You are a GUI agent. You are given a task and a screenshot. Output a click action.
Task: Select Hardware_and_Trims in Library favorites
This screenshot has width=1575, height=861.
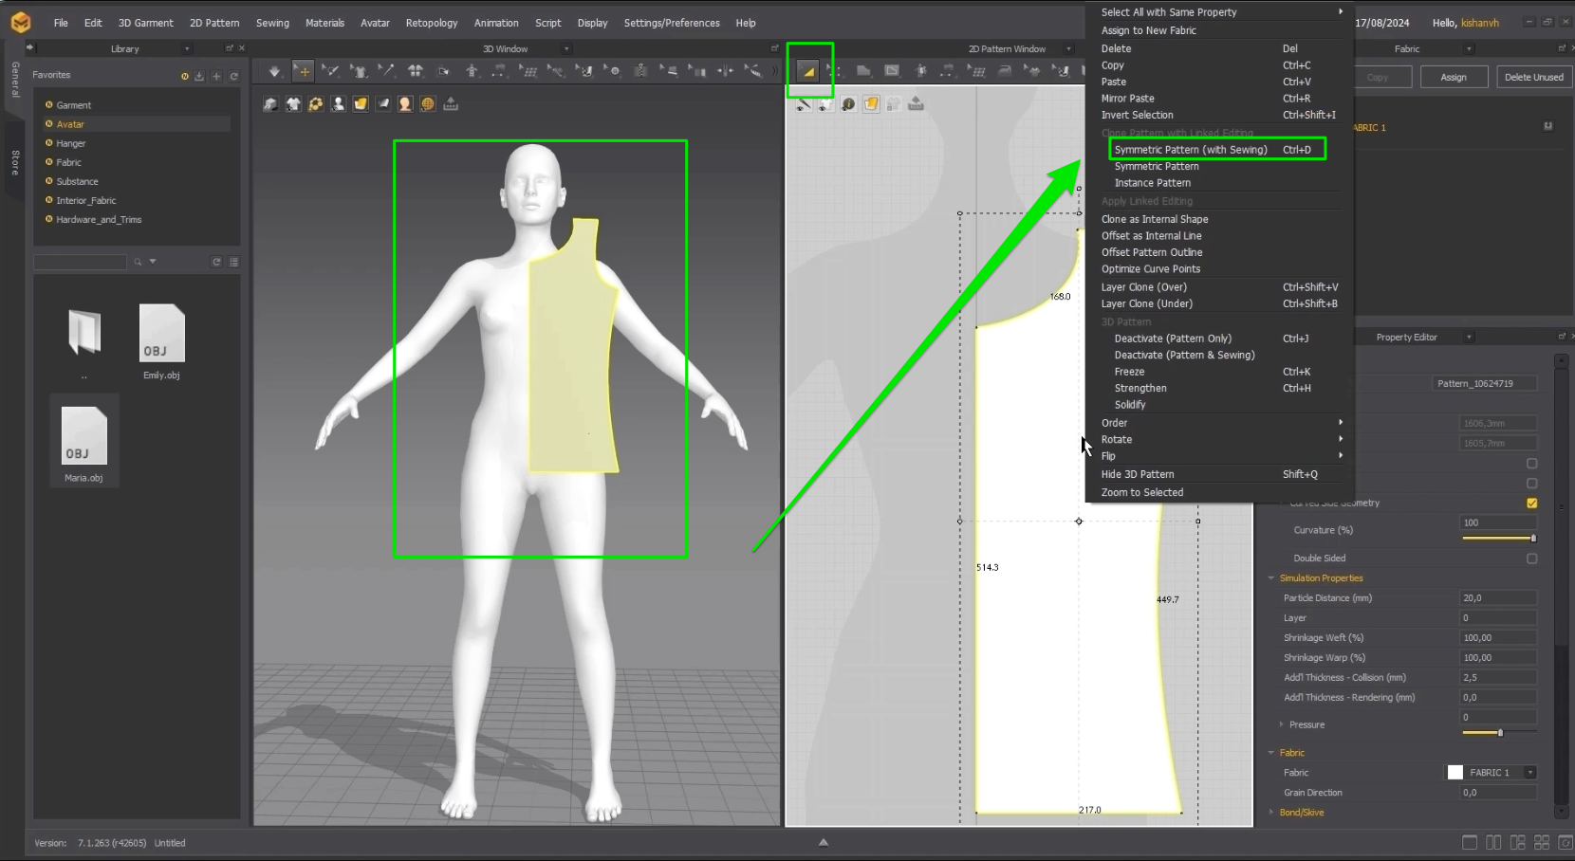[99, 219]
